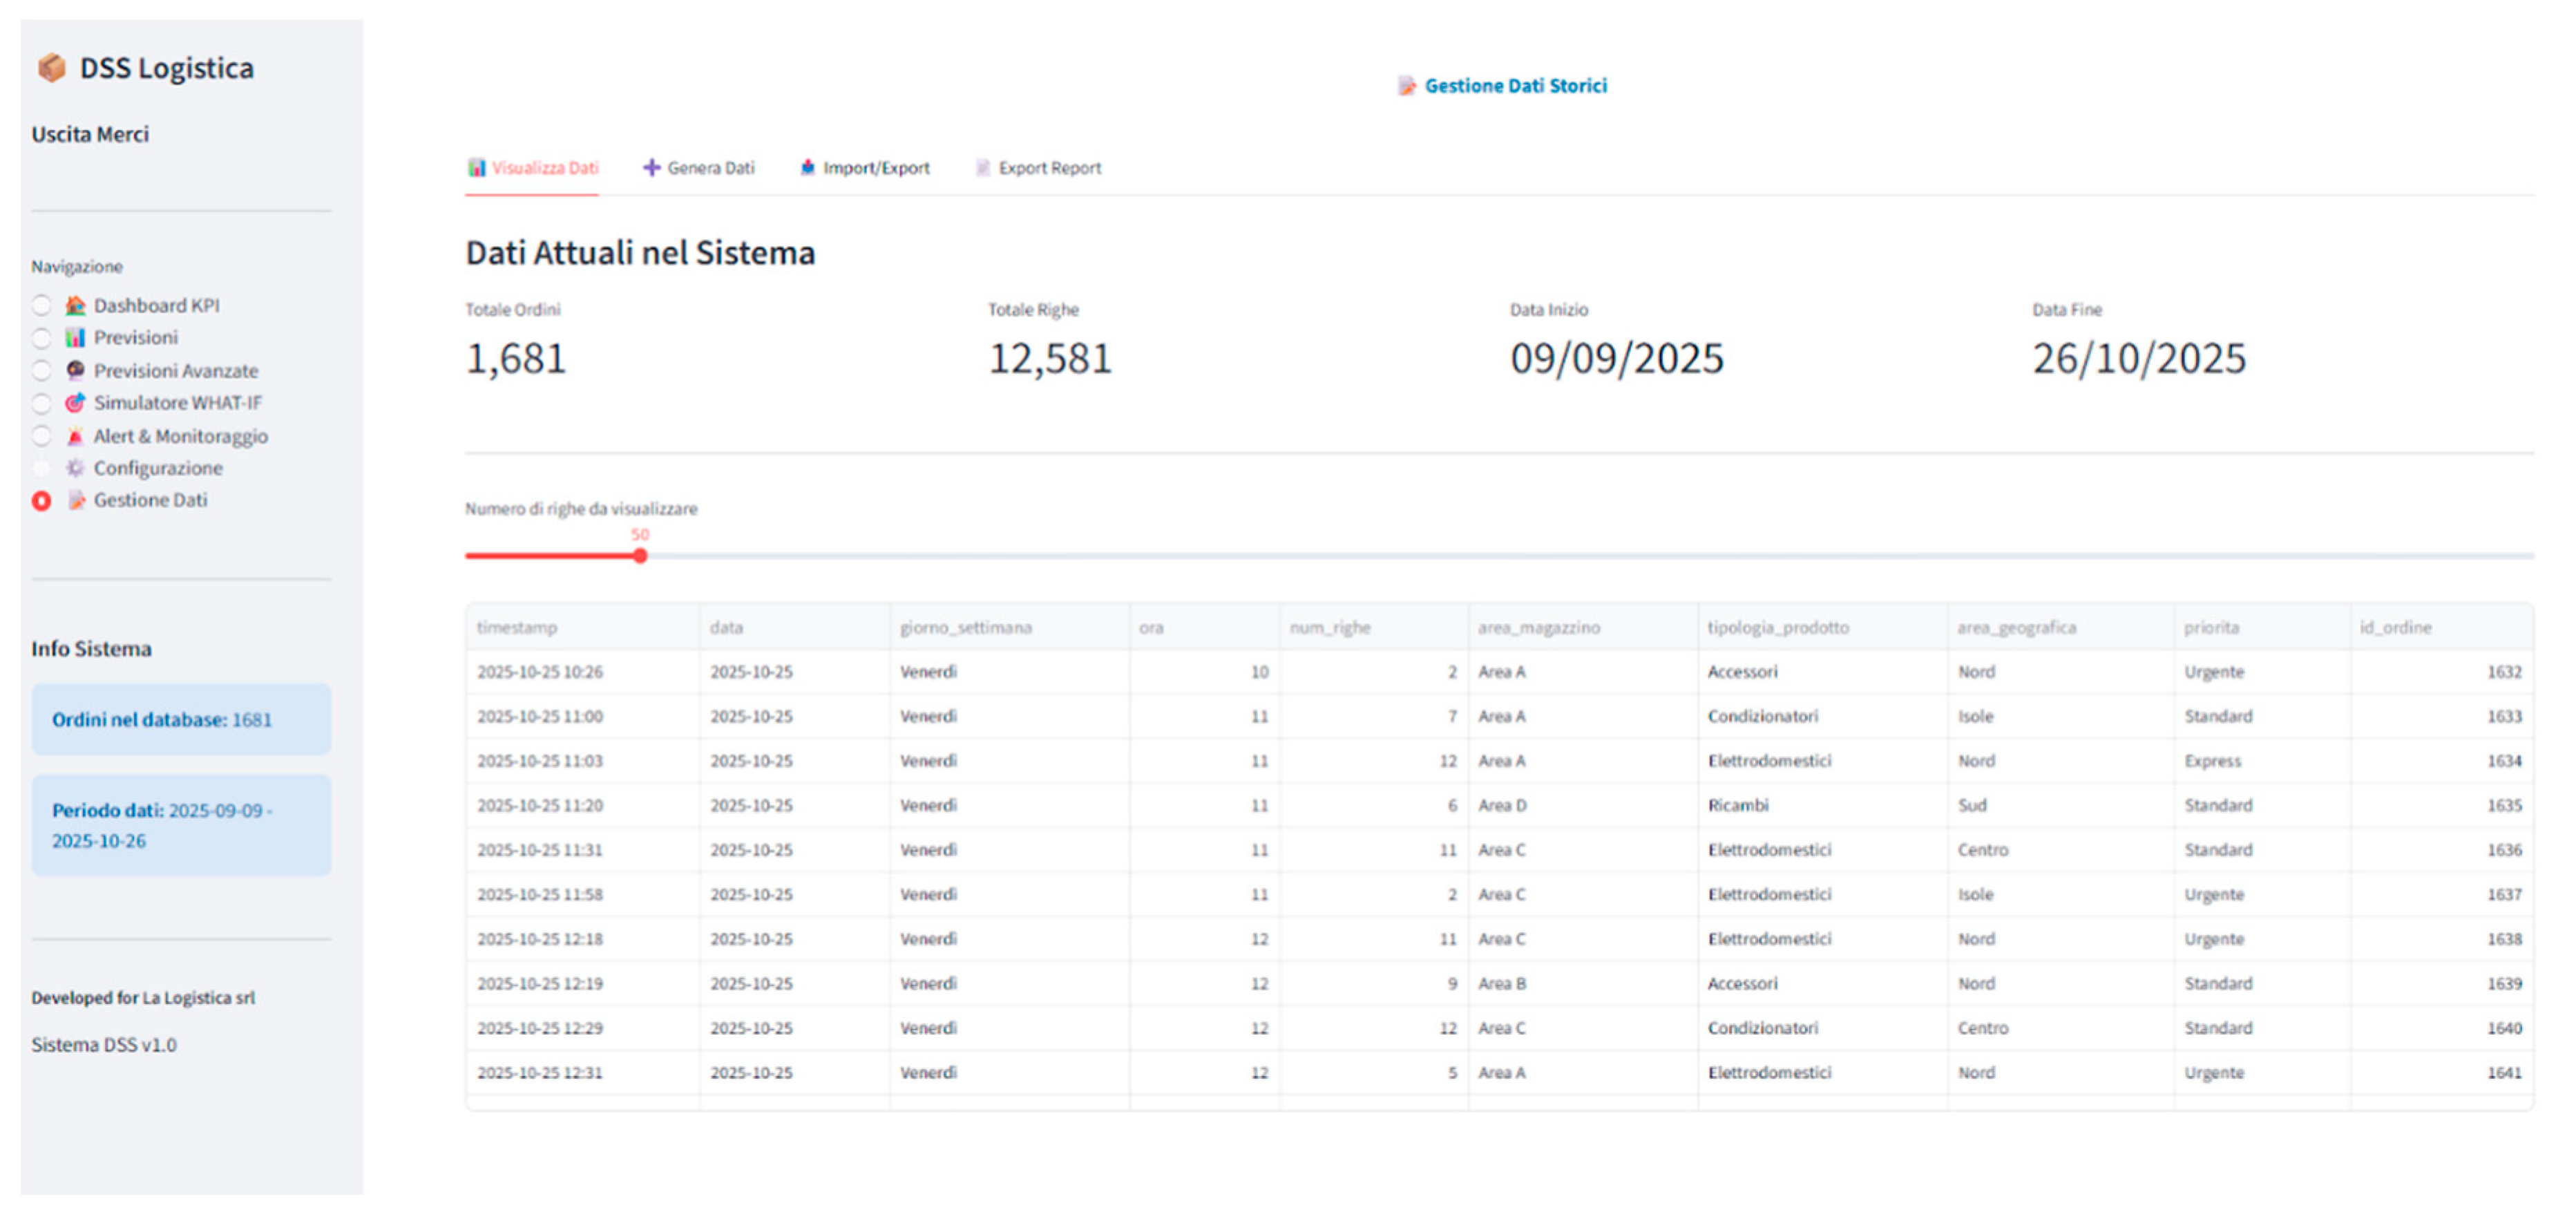Screen dimensions: 2576x1219
Task: Select the table cell with order 1635
Action: (2503, 805)
